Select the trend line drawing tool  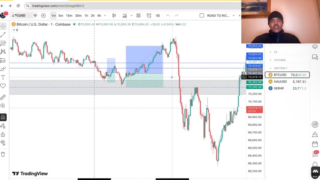point(3,35)
